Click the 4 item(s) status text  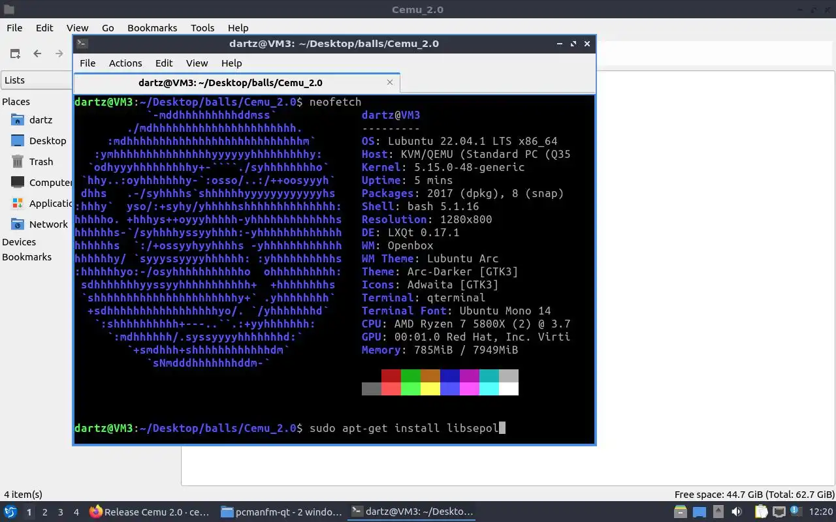coord(23,495)
